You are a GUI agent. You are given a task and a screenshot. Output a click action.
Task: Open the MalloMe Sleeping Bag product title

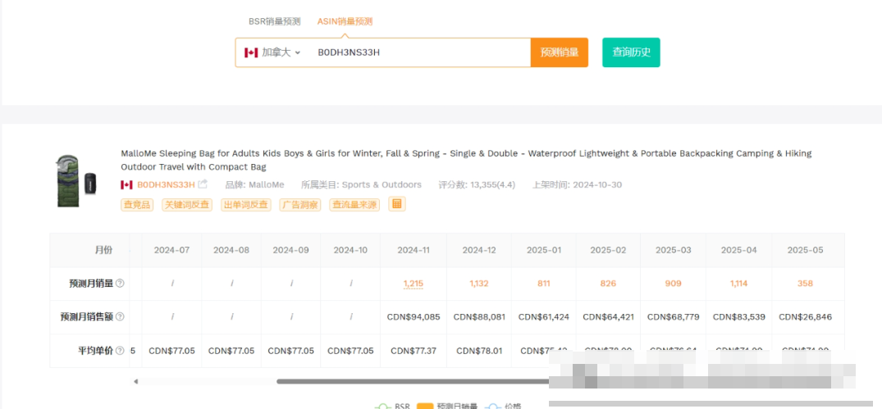[466, 160]
